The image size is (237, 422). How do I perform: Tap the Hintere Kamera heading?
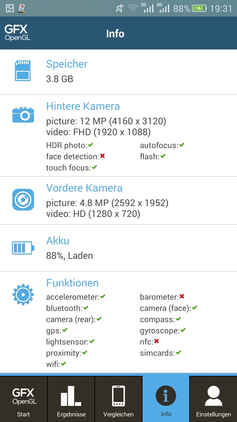pyautogui.click(x=83, y=106)
